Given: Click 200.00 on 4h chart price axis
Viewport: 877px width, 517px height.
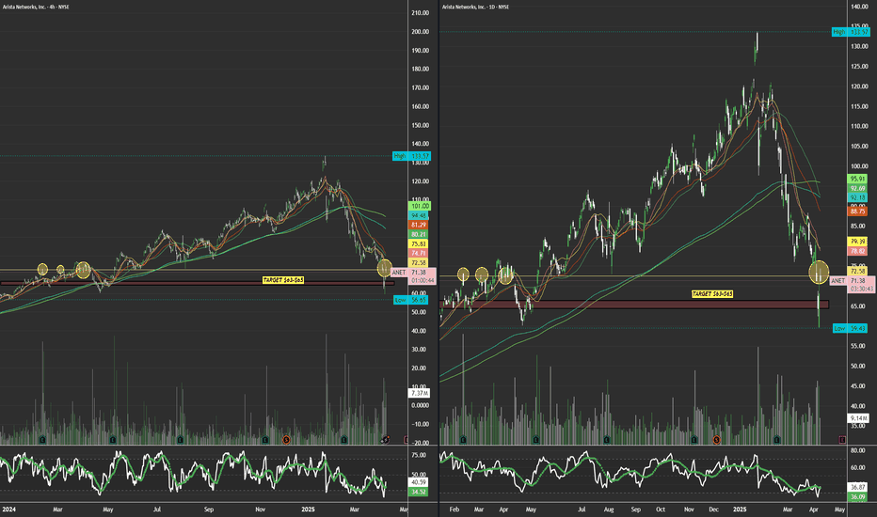Looking at the screenshot, I should pos(420,32).
